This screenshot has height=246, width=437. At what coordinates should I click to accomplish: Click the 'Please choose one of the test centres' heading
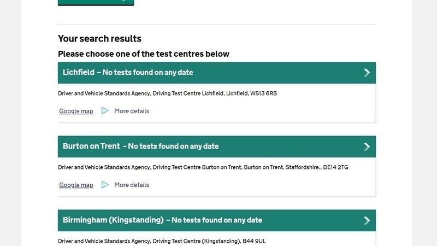click(x=143, y=54)
